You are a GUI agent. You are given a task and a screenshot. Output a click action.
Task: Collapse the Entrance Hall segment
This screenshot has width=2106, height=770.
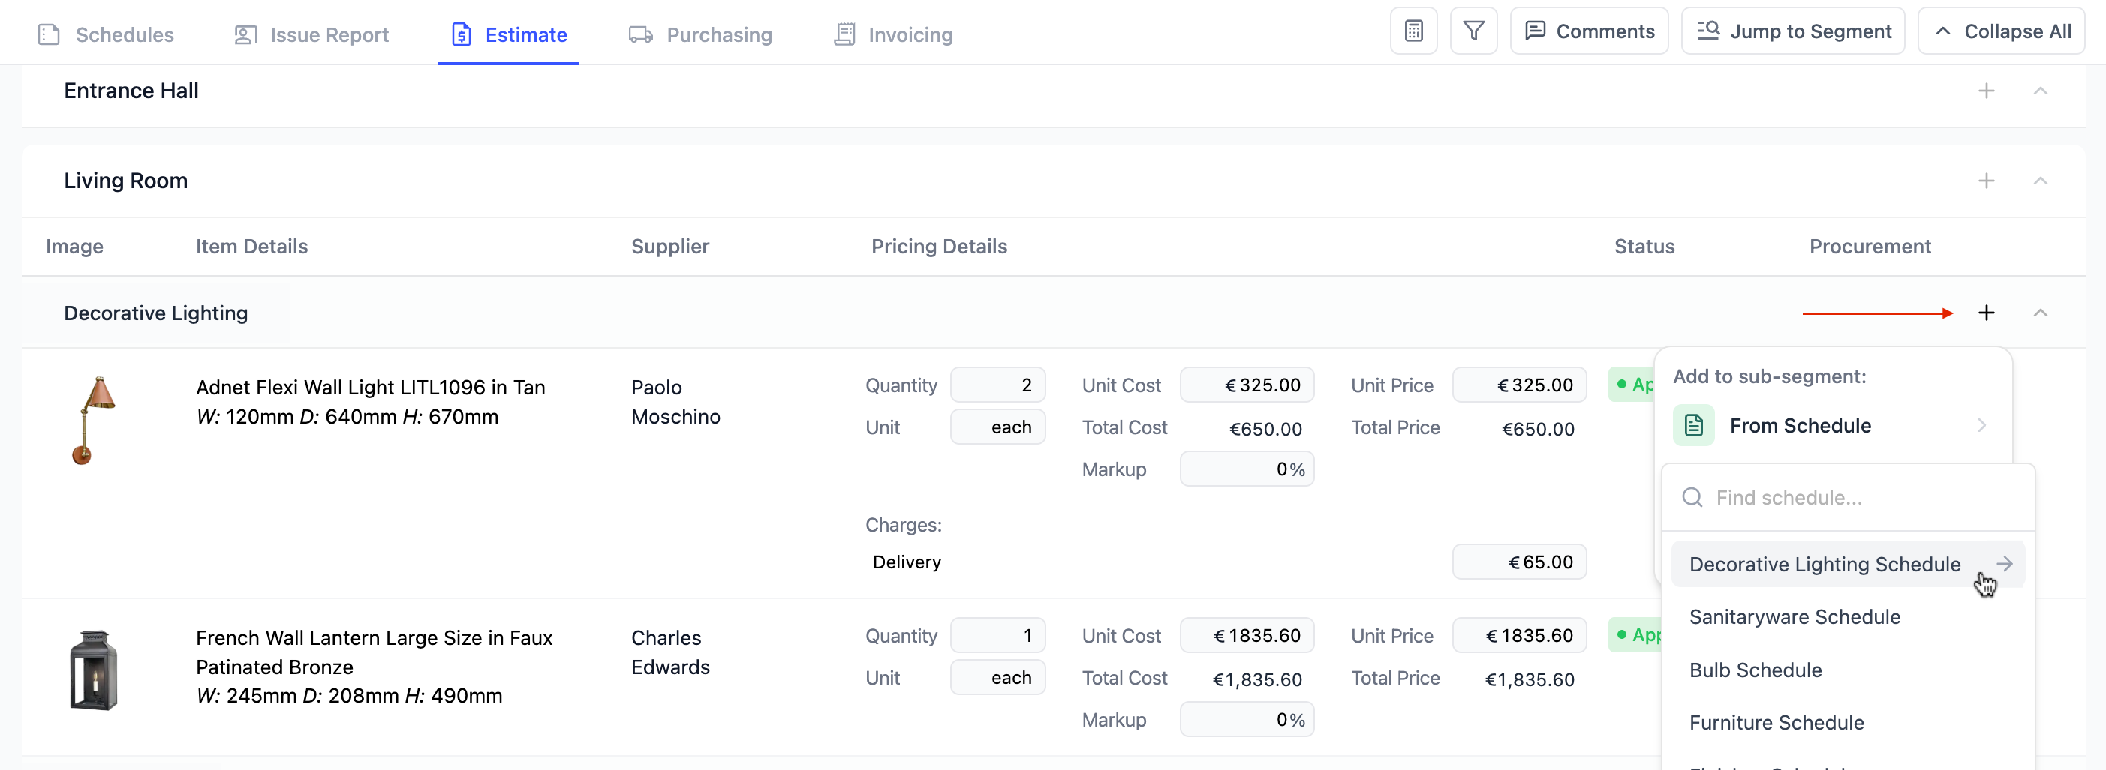[x=2040, y=91]
